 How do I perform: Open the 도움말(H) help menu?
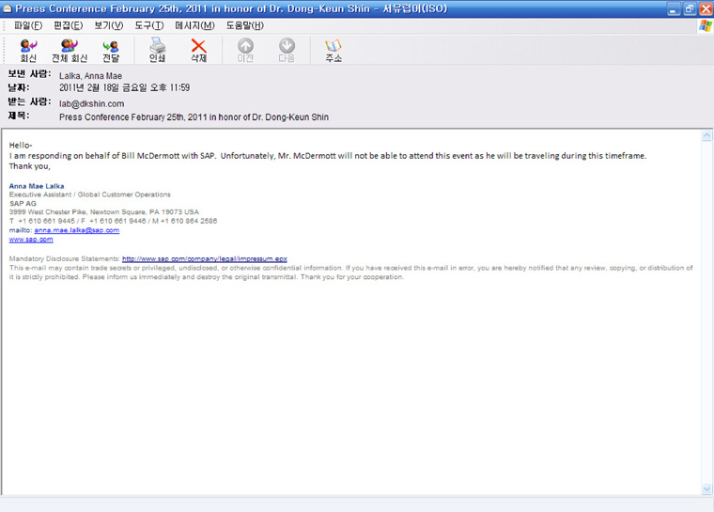pos(244,24)
